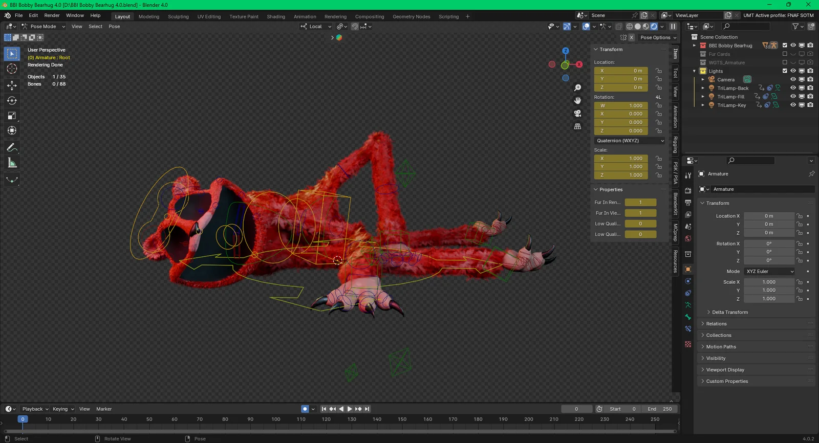Open the Output properties tab
The image size is (819, 443).
[688, 203]
